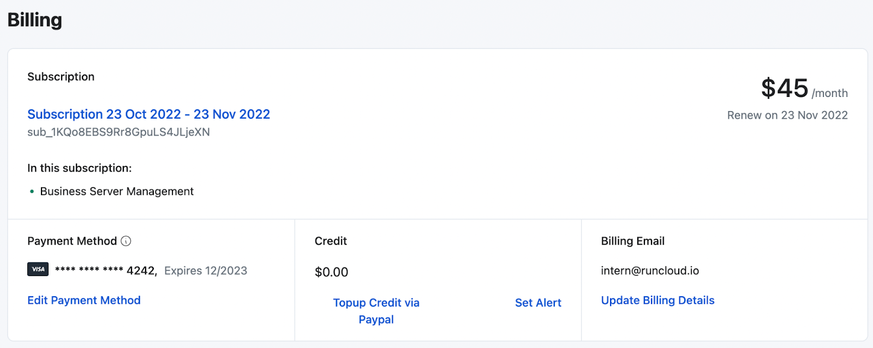Image resolution: width=873 pixels, height=348 pixels.
Task: Click the Billing Email label
Action: [632, 241]
